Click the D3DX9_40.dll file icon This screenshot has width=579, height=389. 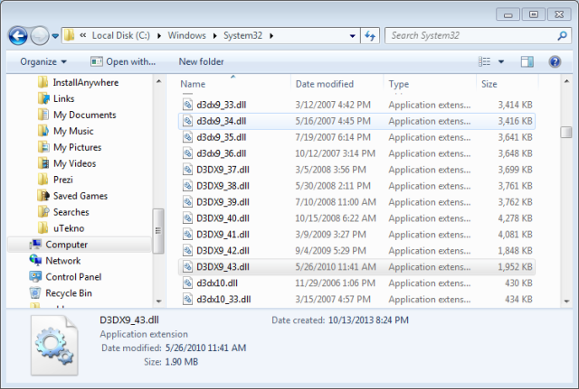pyautogui.click(x=188, y=218)
